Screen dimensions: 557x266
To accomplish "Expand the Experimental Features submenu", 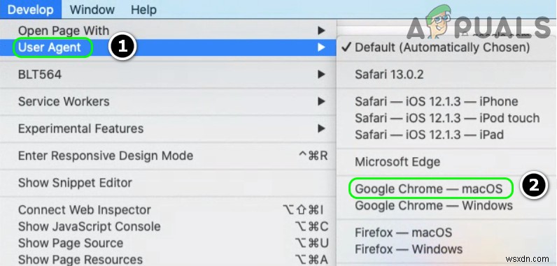I will [168, 128].
